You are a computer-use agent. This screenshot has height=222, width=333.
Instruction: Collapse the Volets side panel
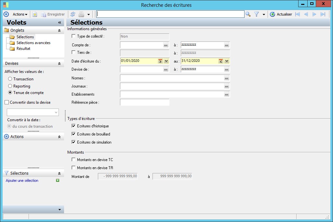[60, 22]
